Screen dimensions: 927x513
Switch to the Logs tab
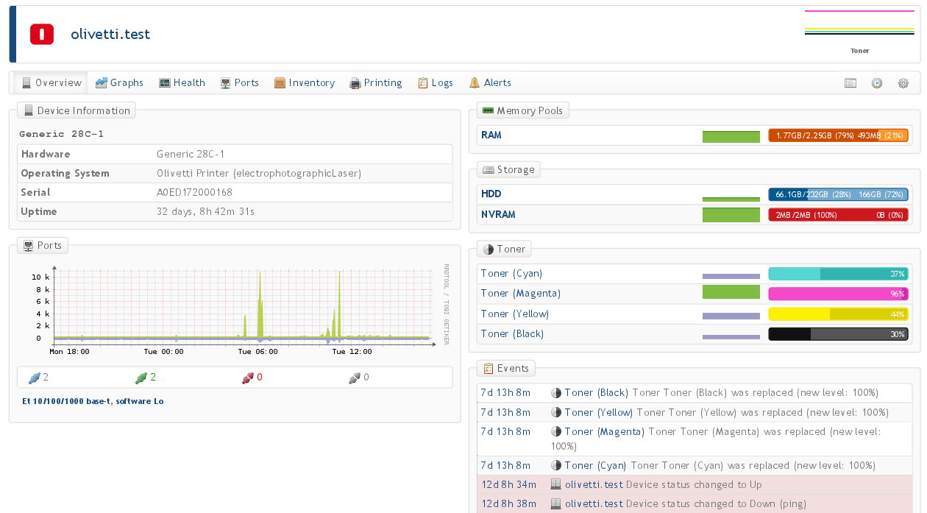pyautogui.click(x=436, y=82)
